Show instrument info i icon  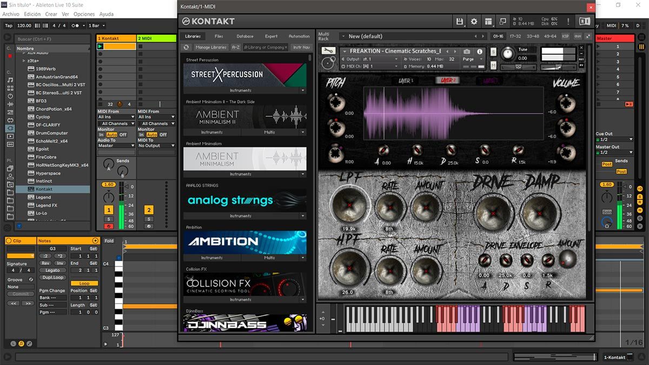tap(479, 51)
